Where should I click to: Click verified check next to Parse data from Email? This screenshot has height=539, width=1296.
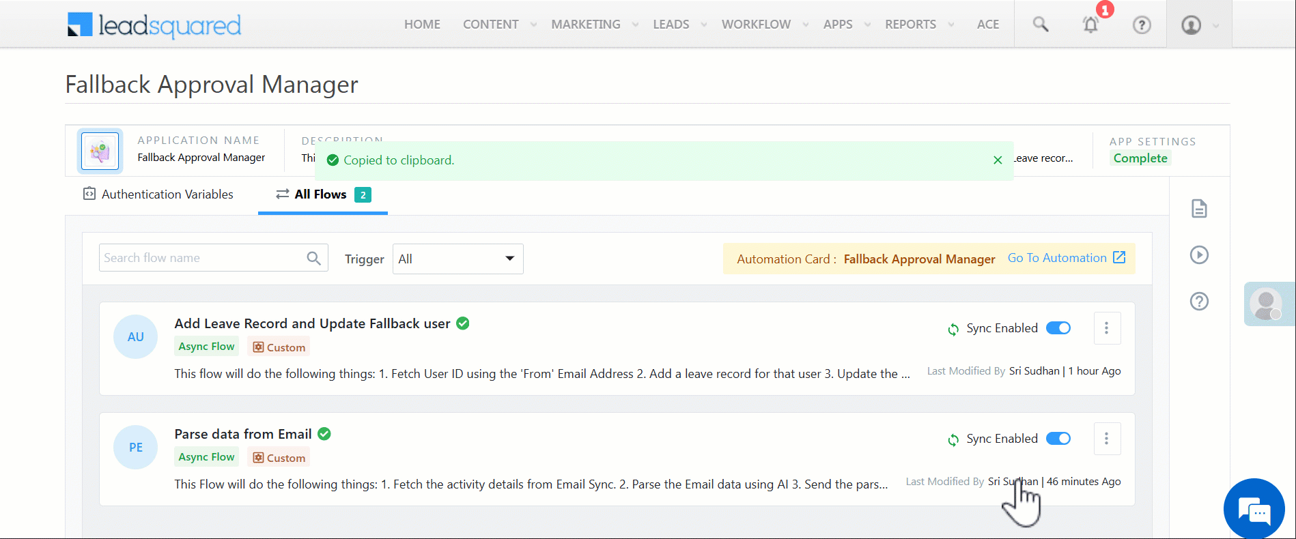coord(324,434)
